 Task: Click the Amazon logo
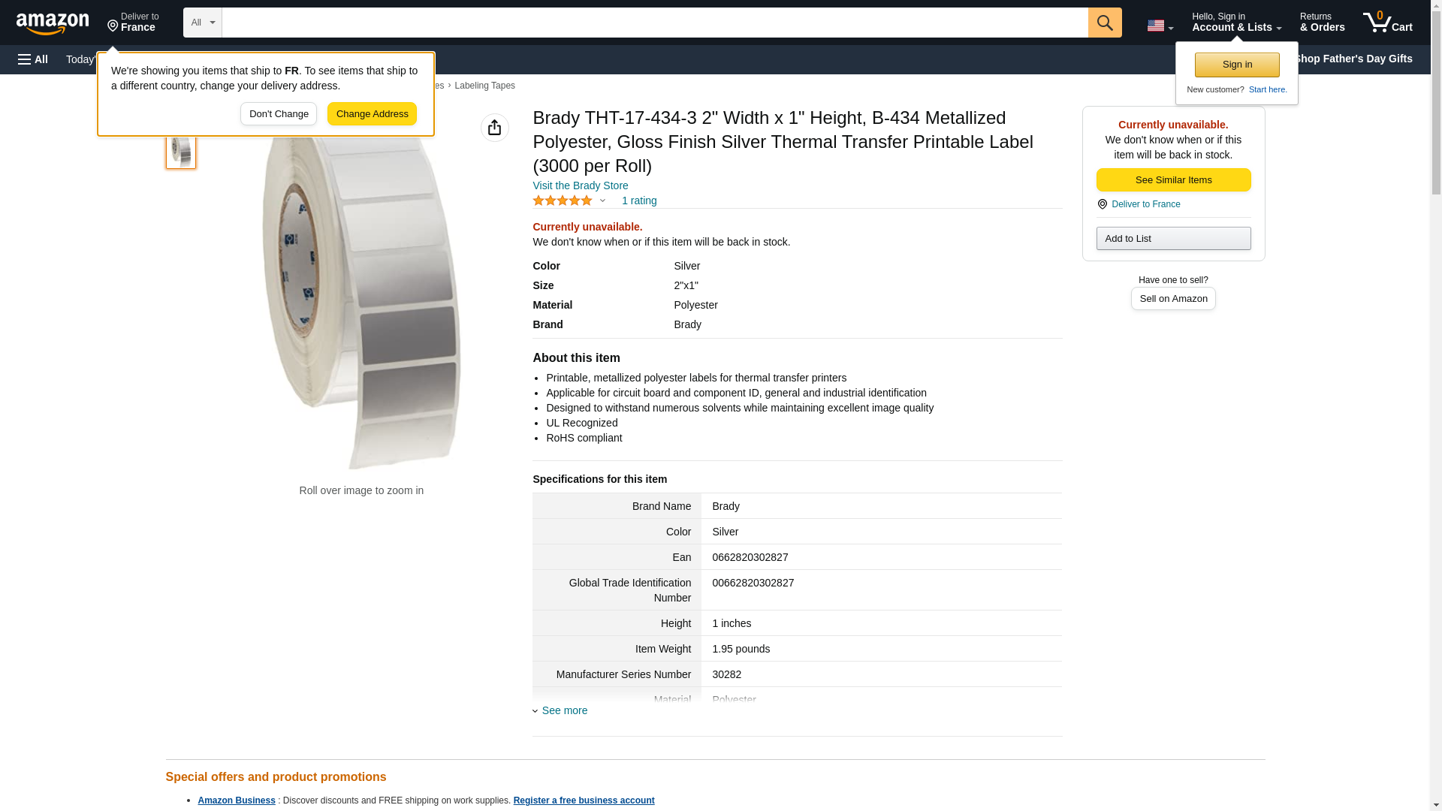click(x=53, y=23)
